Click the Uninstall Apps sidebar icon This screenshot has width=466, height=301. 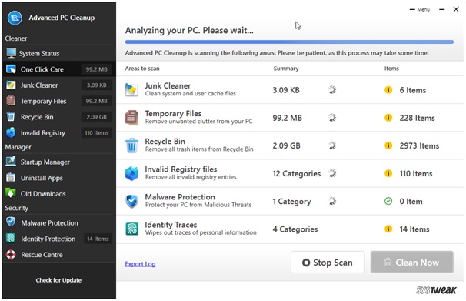pos(11,178)
